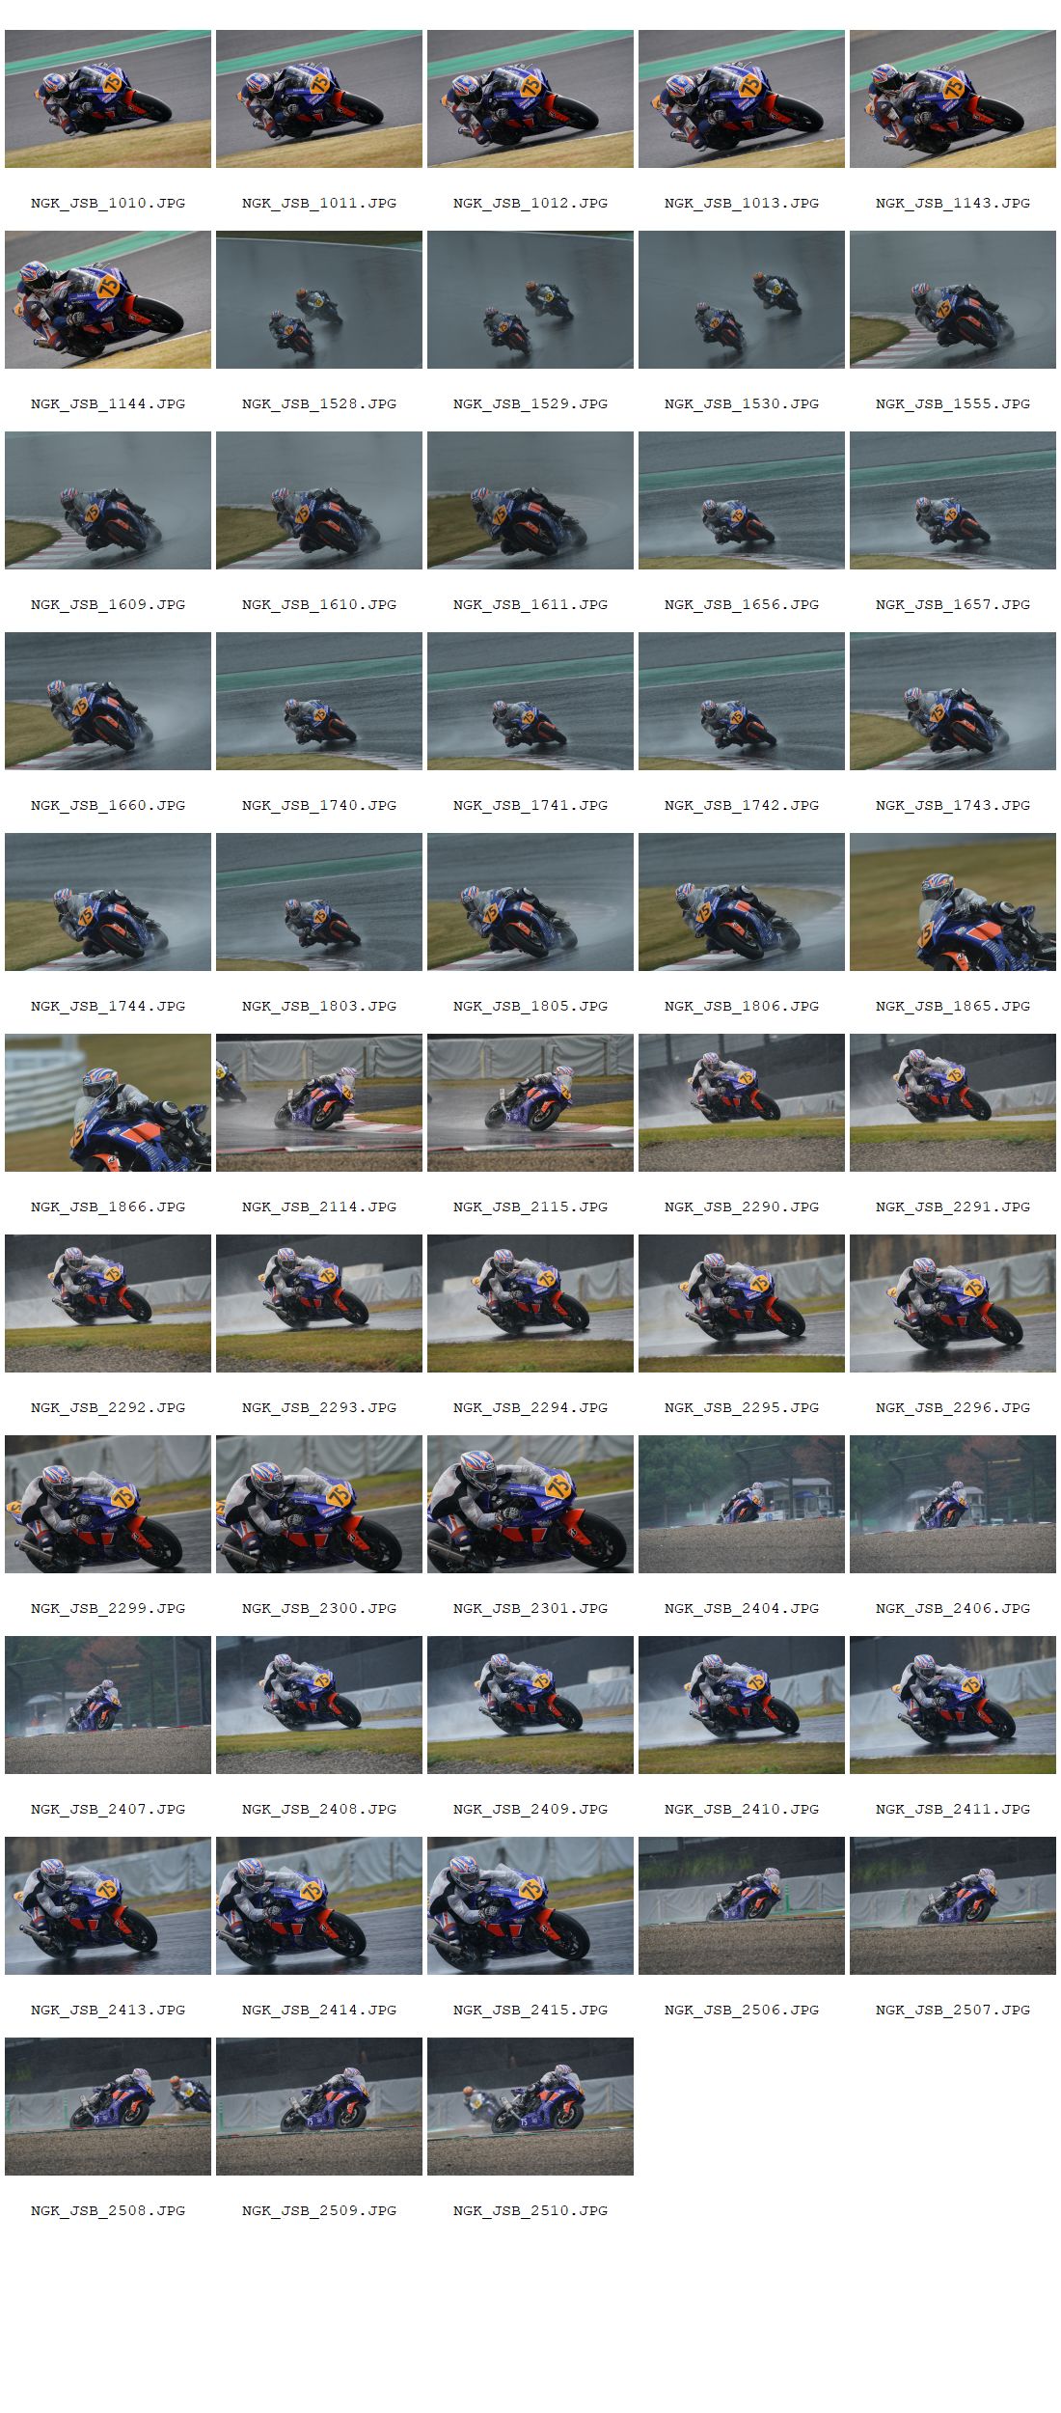Select the NGK_JSB_2415.JPG image

(x=530, y=1905)
